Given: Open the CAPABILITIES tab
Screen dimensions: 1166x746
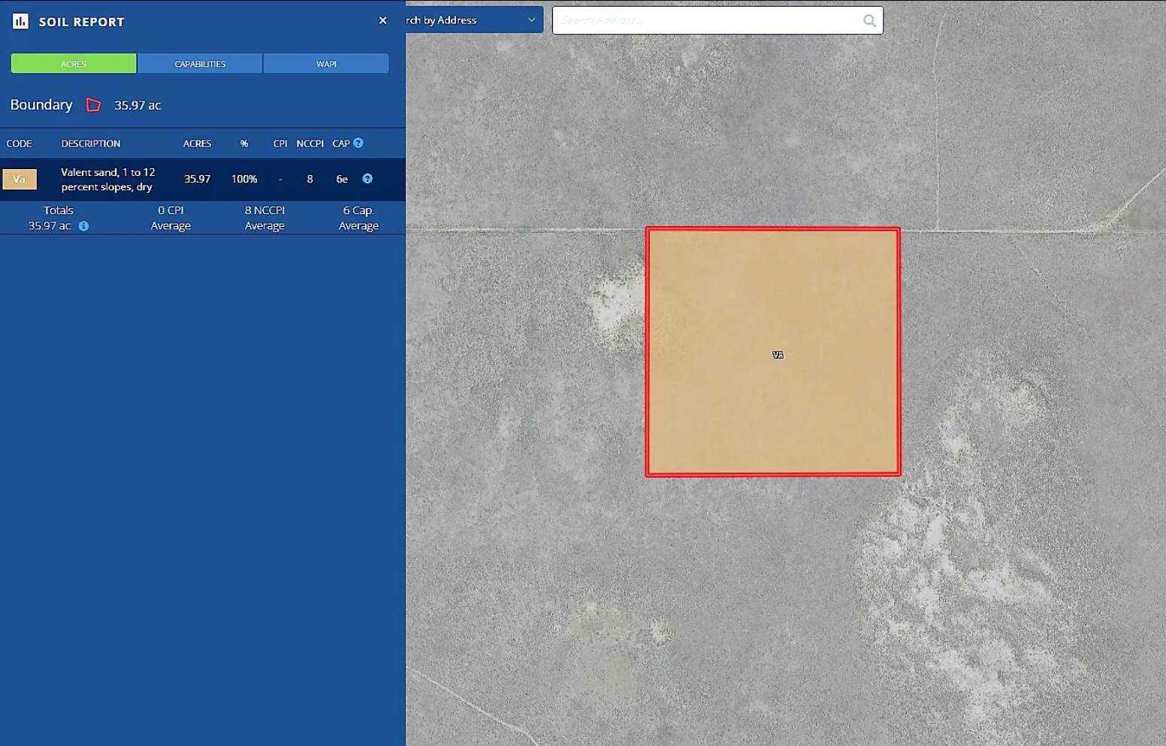Looking at the screenshot, I should pos(200,64).
